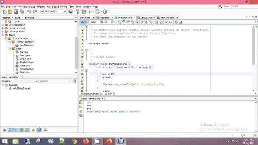
Task: Switch to Source view button
Action: (83, 22)
